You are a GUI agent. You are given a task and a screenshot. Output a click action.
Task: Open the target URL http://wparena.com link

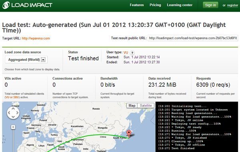[x=36, y=38]
